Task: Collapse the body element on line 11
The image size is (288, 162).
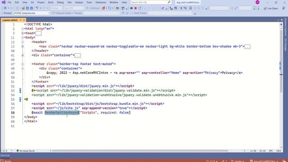Action: (x=22, y=37)
